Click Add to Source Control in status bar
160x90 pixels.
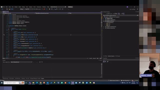[114, 80]
